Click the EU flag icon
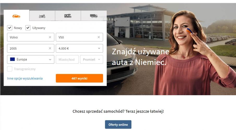The image size is (236, 130). click(x=12, y=59)
